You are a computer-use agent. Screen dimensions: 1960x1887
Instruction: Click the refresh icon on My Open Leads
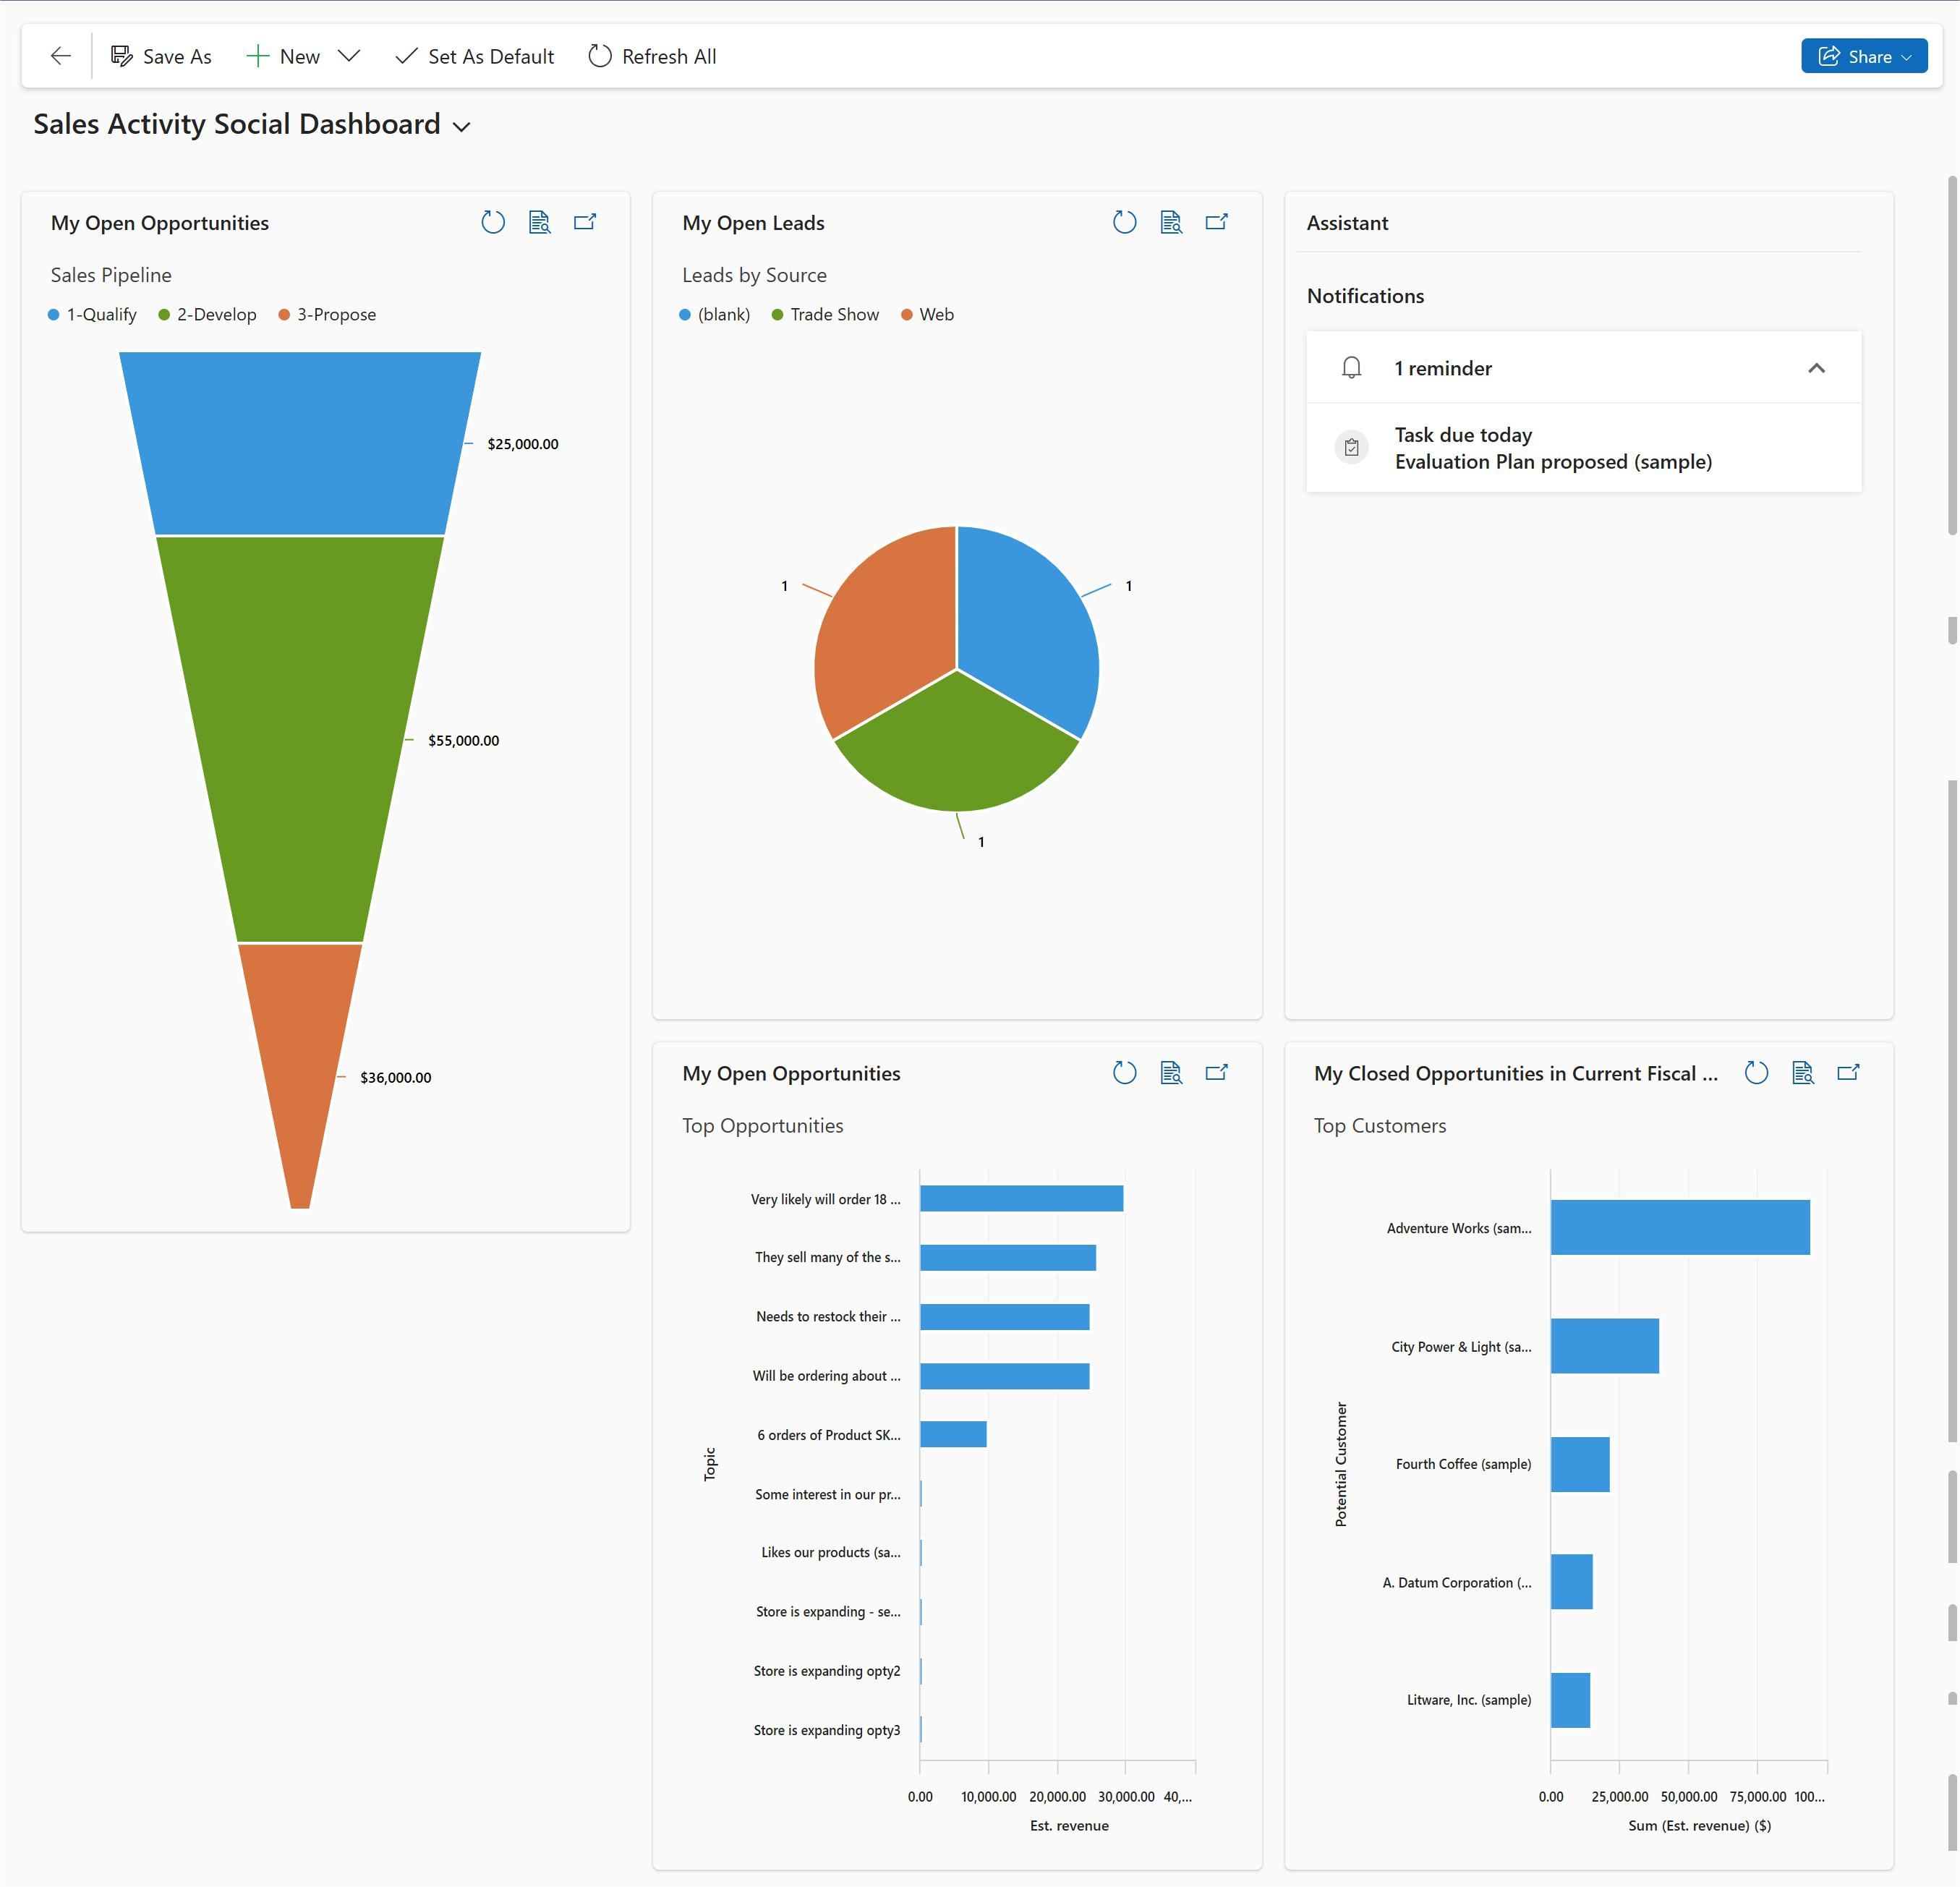click(1120, 222)
